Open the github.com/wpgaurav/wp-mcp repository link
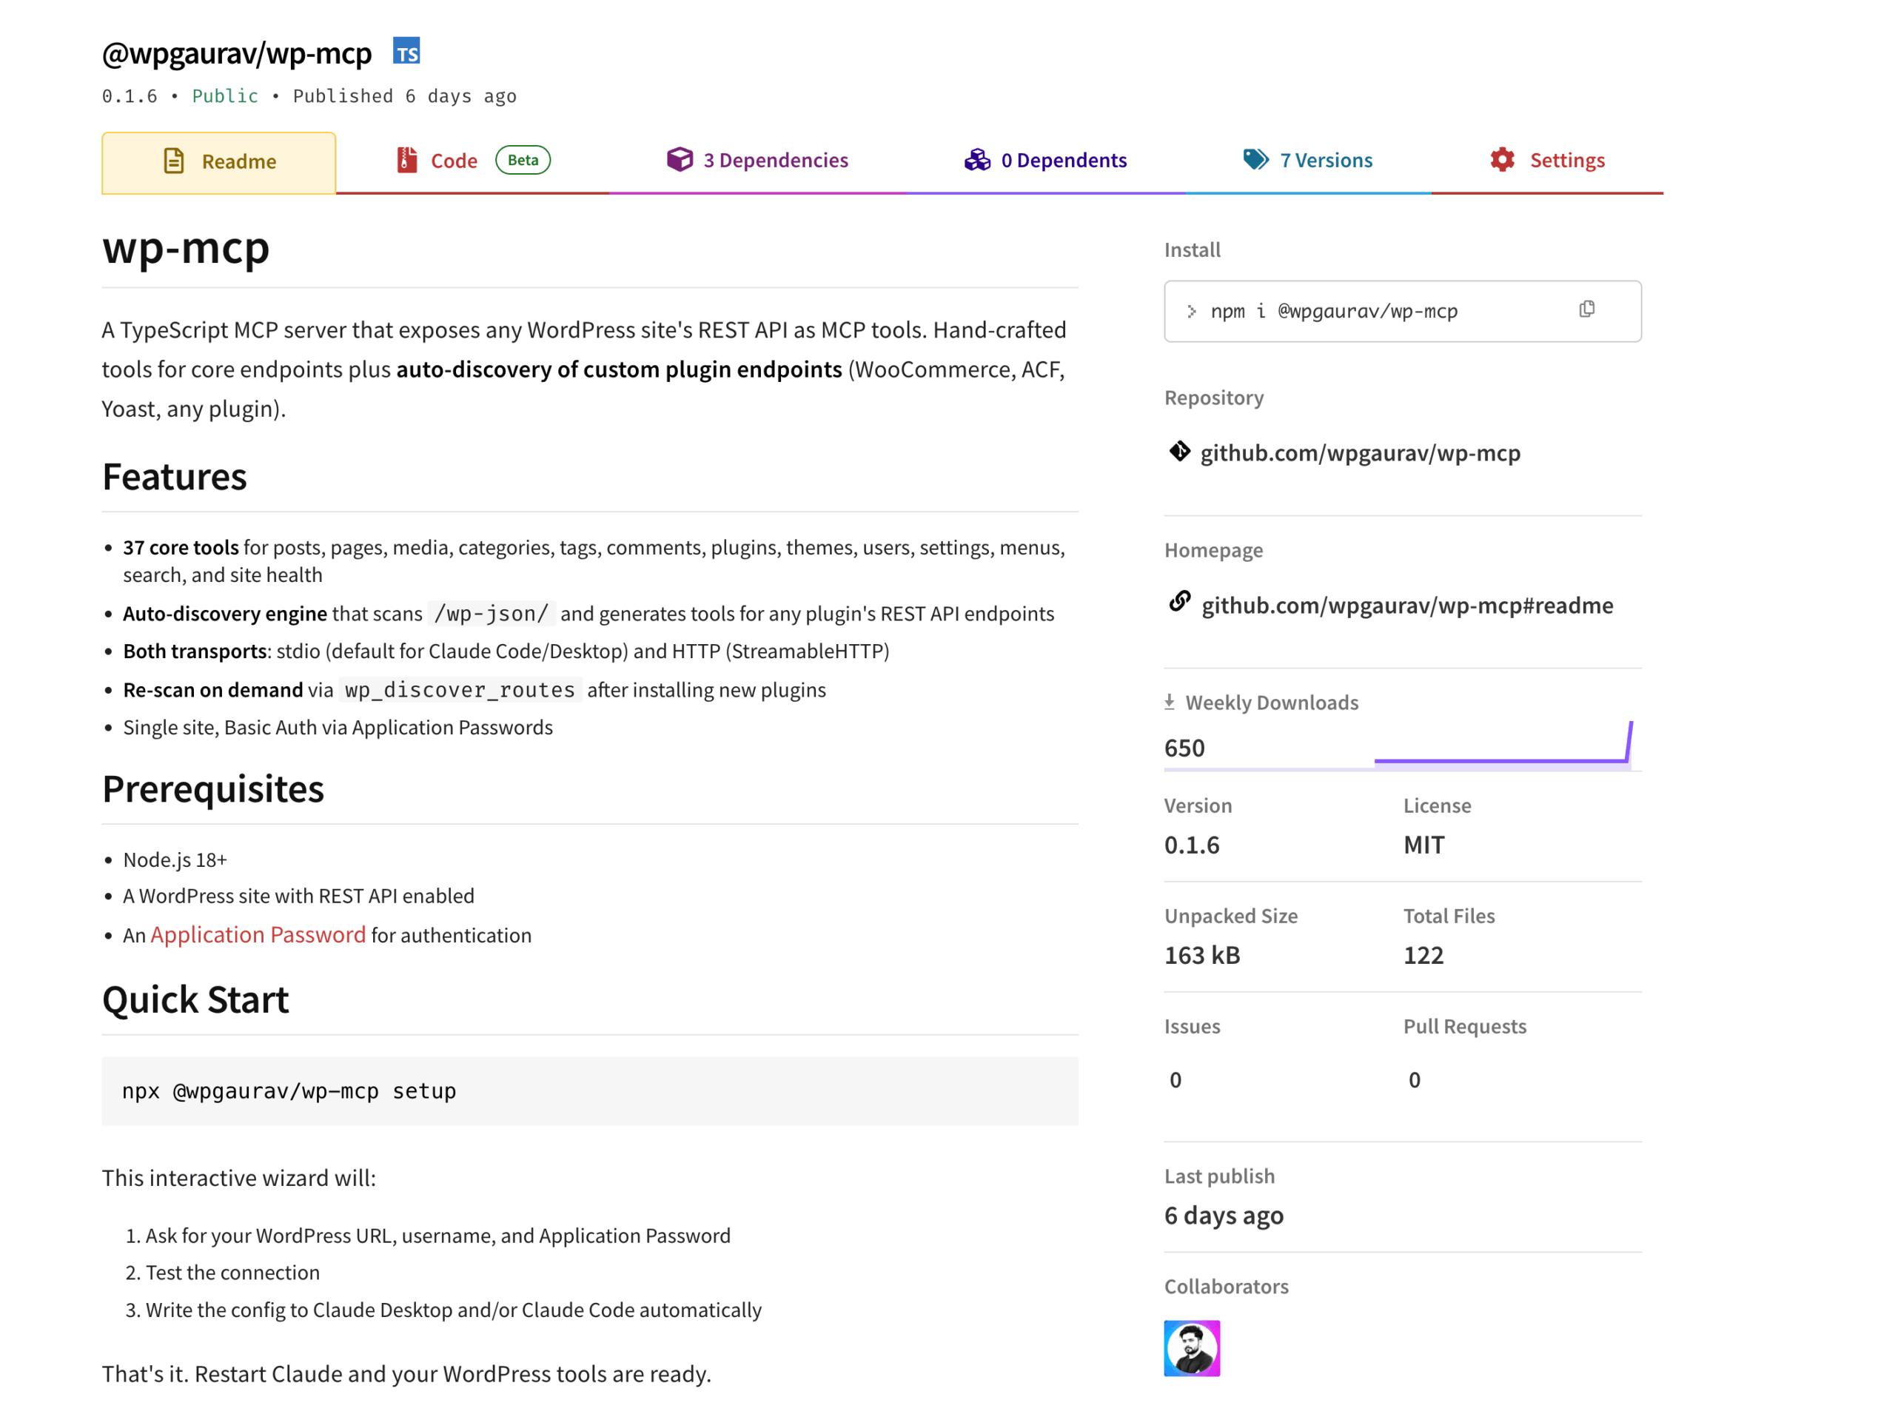The height and width of the screenshot is (1414, 1895). tap(1361, 453)
